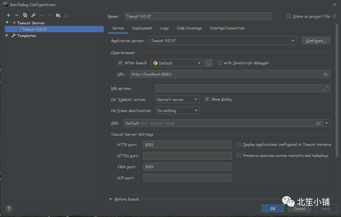Click the Tomcat icon beside Tomcat 9.0.37 row
341x217 pixels.
click(x=19, y=29)
